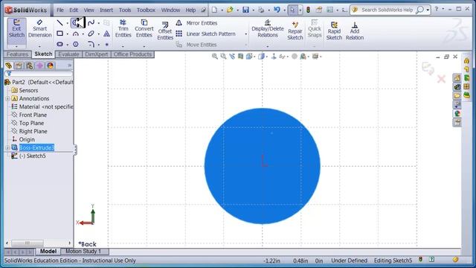
Task: Click Rapid Sketch tool
Action: [334, 31]
